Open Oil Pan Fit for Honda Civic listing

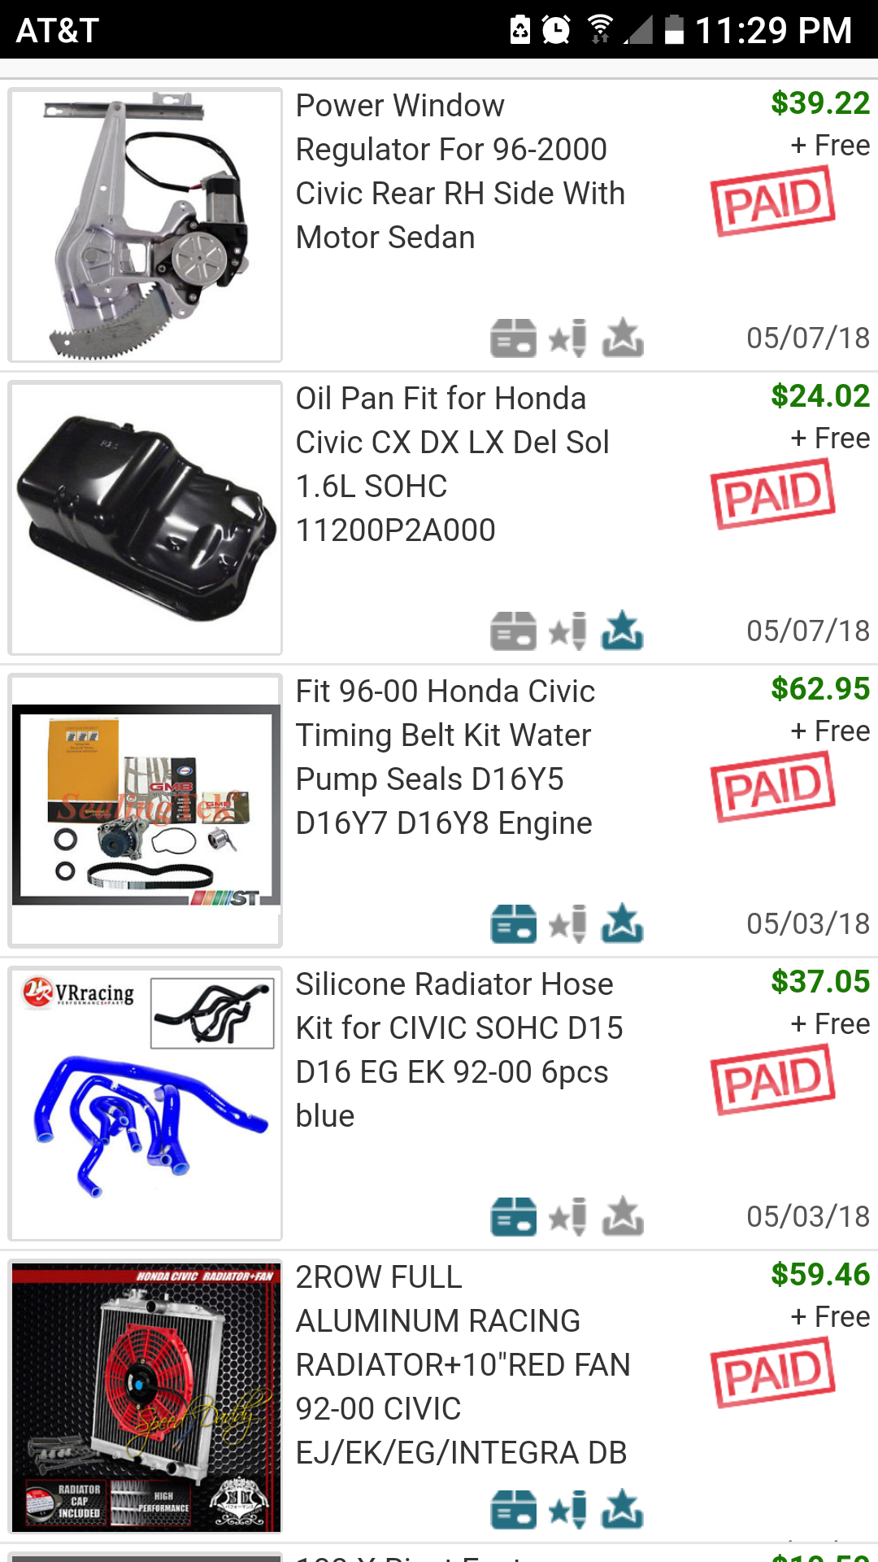click(453, 465)
